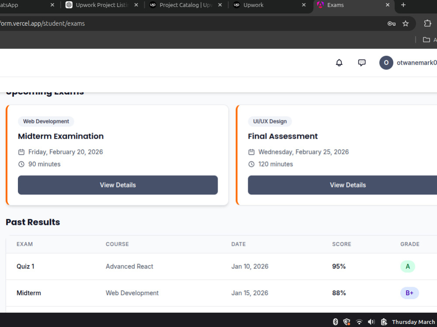Click the 120 minutes duration text
Viewport: 437px width, 327px height.
pos(276,164)
